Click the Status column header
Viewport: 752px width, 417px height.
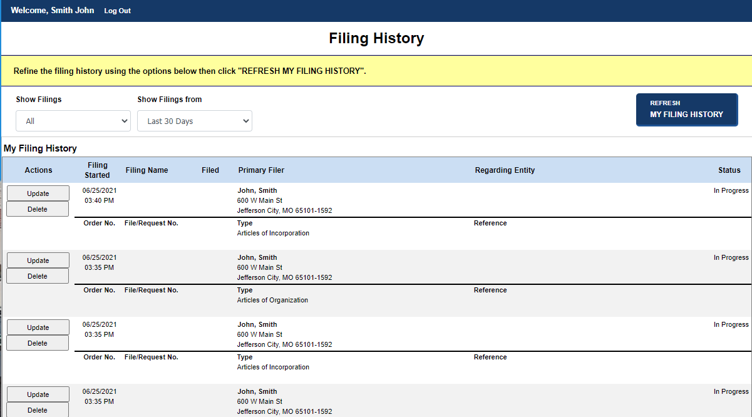pyautogui.click(x=729, y=170)
